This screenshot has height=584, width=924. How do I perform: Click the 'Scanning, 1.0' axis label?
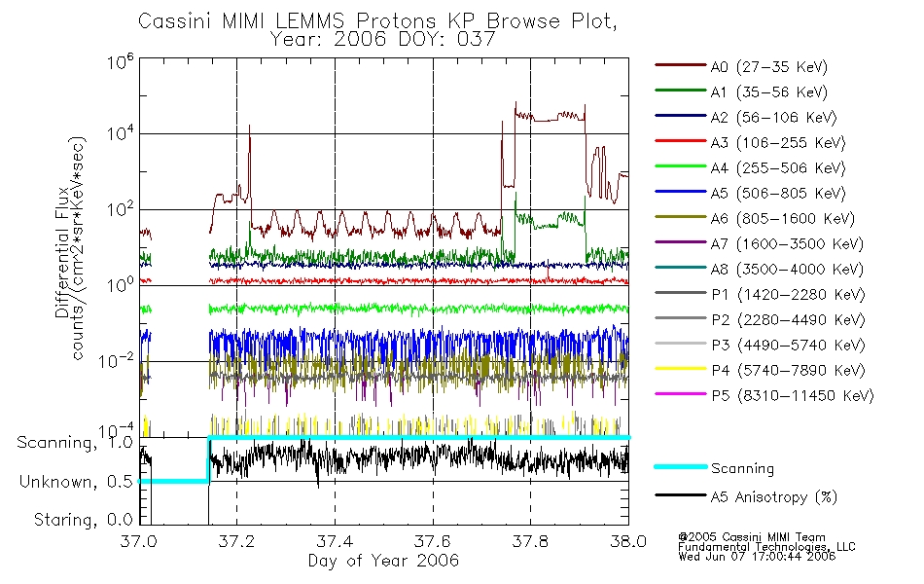point(75,443)
